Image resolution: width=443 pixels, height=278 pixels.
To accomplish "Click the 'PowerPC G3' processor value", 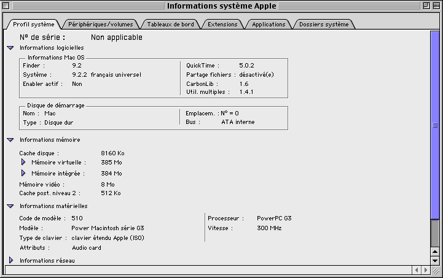I will [x=274, y=218].
